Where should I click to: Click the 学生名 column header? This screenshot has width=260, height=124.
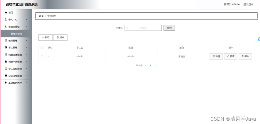click(80, 48)
